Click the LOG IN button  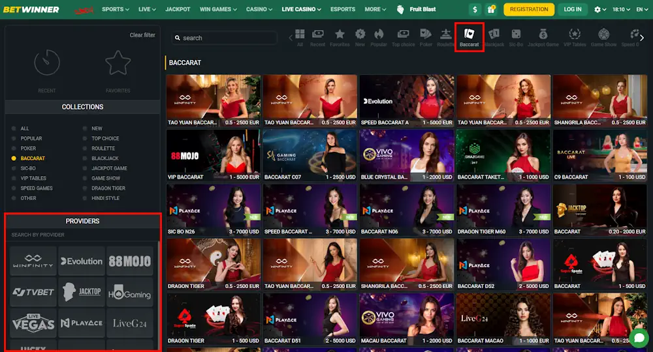(573, 9)
